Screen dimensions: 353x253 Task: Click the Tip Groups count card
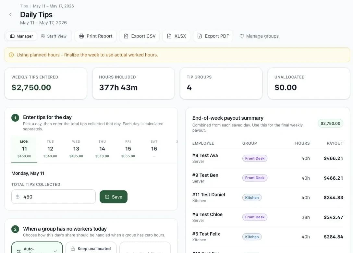pyautogui.click(x=221, y=83)
